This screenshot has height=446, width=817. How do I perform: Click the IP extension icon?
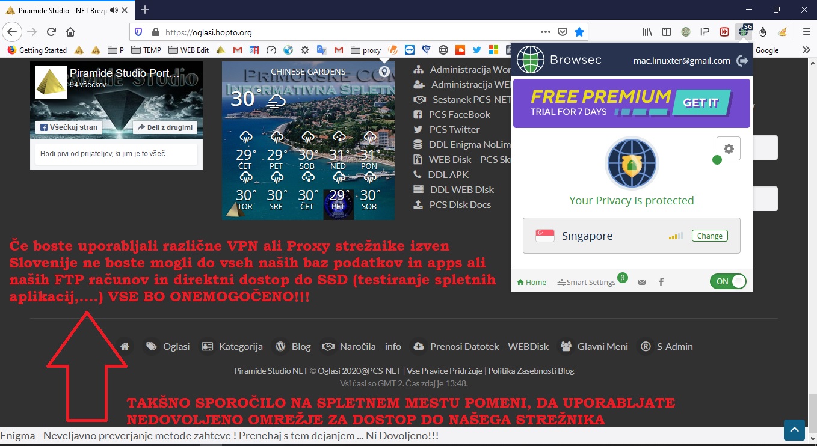pos(705,32)
